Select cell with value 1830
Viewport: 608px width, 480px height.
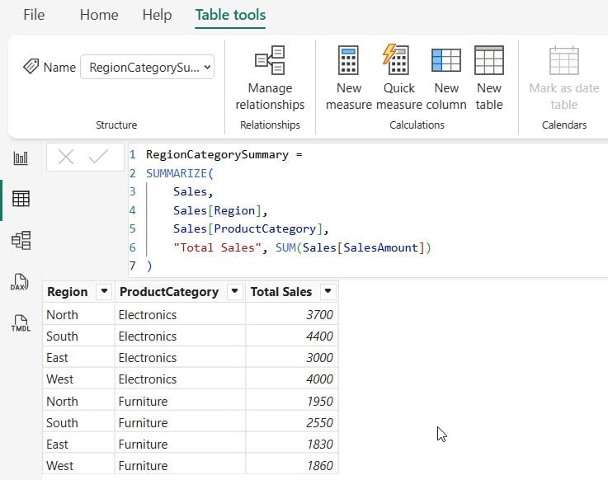coord(292,444)
